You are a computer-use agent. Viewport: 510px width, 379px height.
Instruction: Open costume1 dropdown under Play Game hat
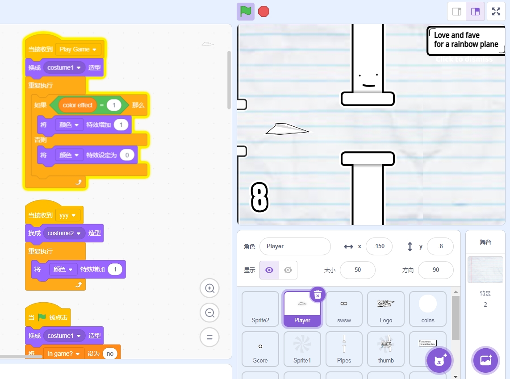click(64, 67)
